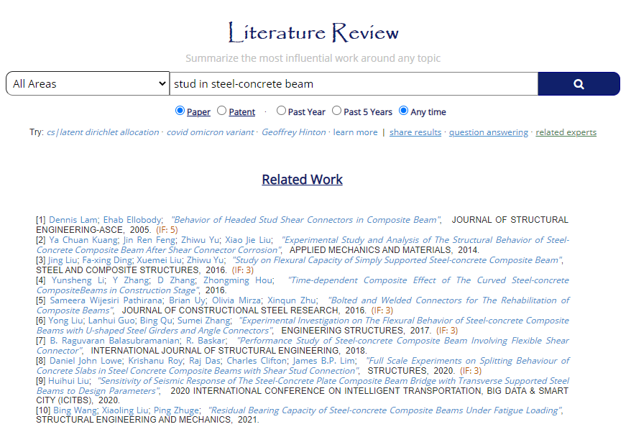Open author Daniel John Lowe's page
The height and width of the screenshot is (437, 631).
coord(86,361)
